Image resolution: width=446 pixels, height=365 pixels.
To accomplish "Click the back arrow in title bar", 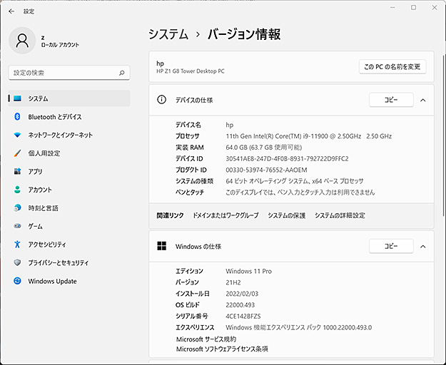I will tap(11, 11).
